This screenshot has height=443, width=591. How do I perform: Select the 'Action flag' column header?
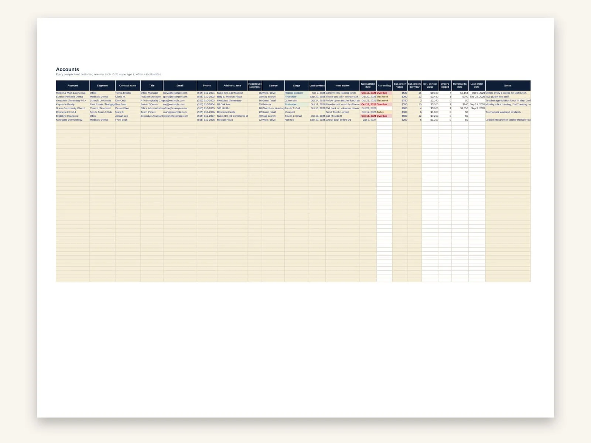[x=384, y=86]
